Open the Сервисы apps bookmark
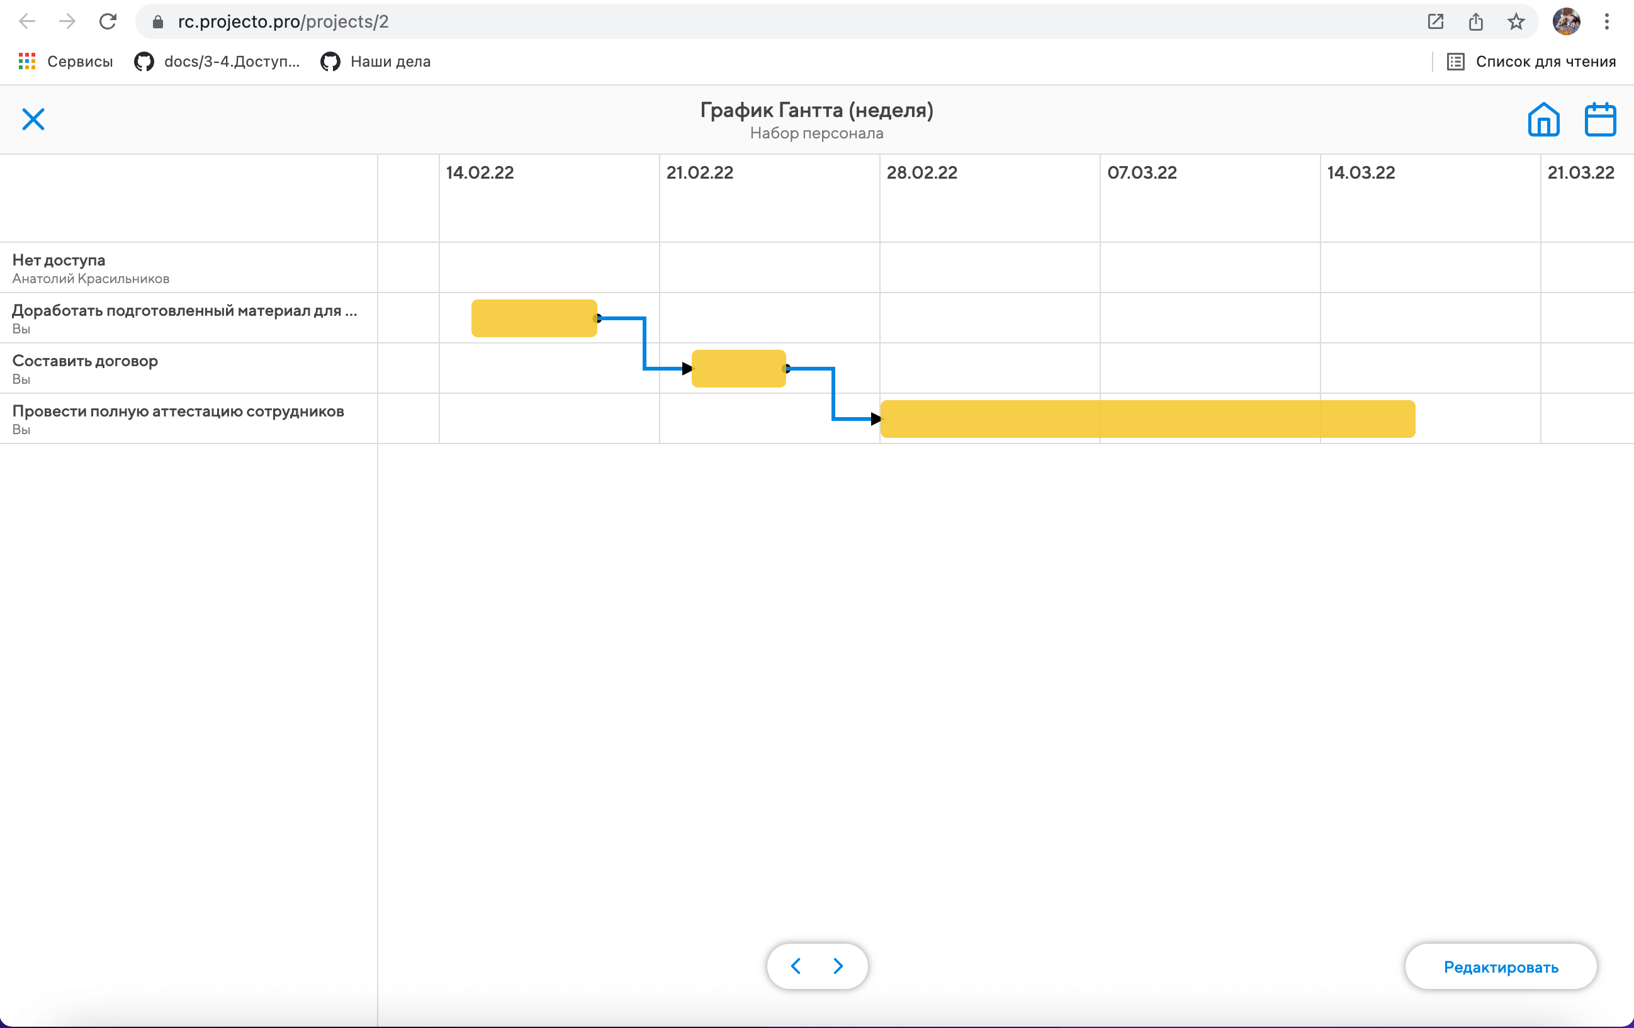This screenshot has width=1634, height=1028. pos(66,62)
